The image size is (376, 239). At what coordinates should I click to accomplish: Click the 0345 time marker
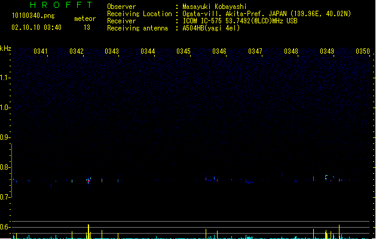[184, 51]
